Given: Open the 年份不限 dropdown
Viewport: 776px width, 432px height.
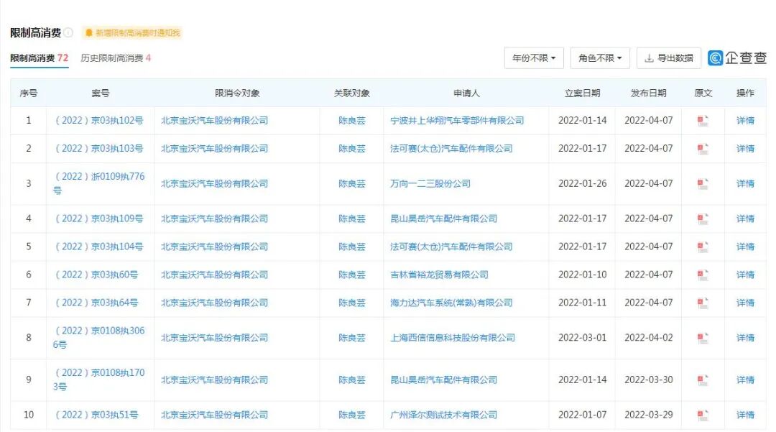Looking at the screenshot, I should (x=533, y=58).
